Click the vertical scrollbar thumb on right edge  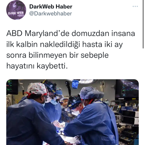143,24
